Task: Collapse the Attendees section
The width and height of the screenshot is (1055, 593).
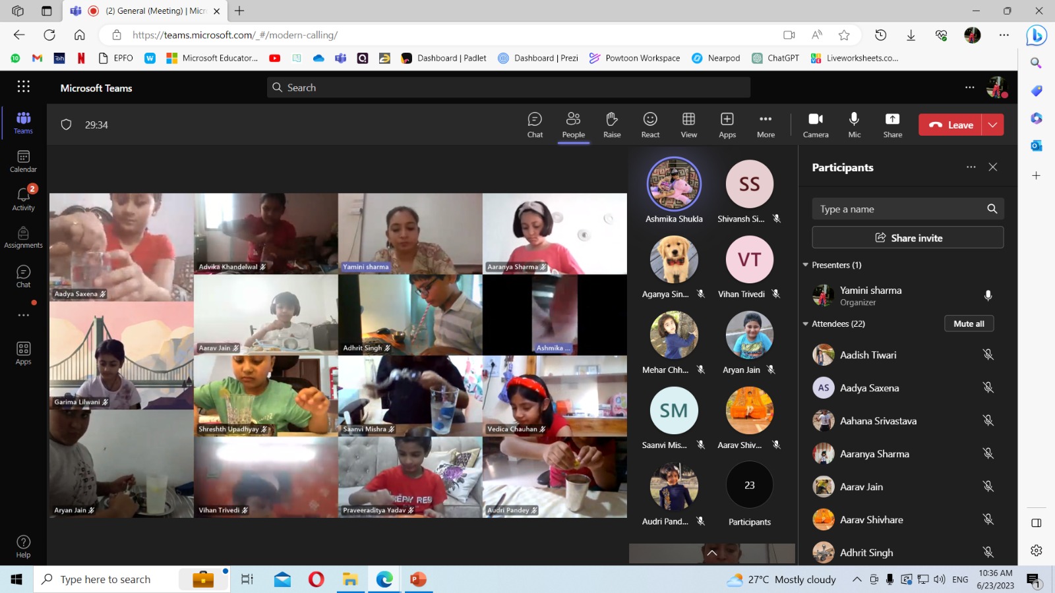Action: pos(806,324)
